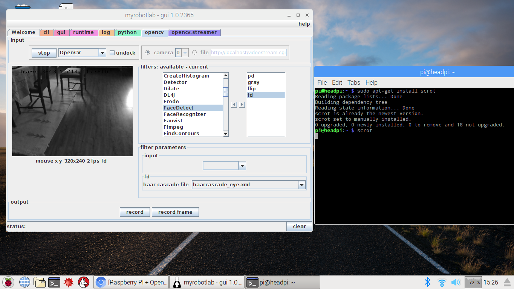Image resolution: width=514 pixels, height=289 pixels.
Task: Select gray in current filters list
Action: click(266, 82)
